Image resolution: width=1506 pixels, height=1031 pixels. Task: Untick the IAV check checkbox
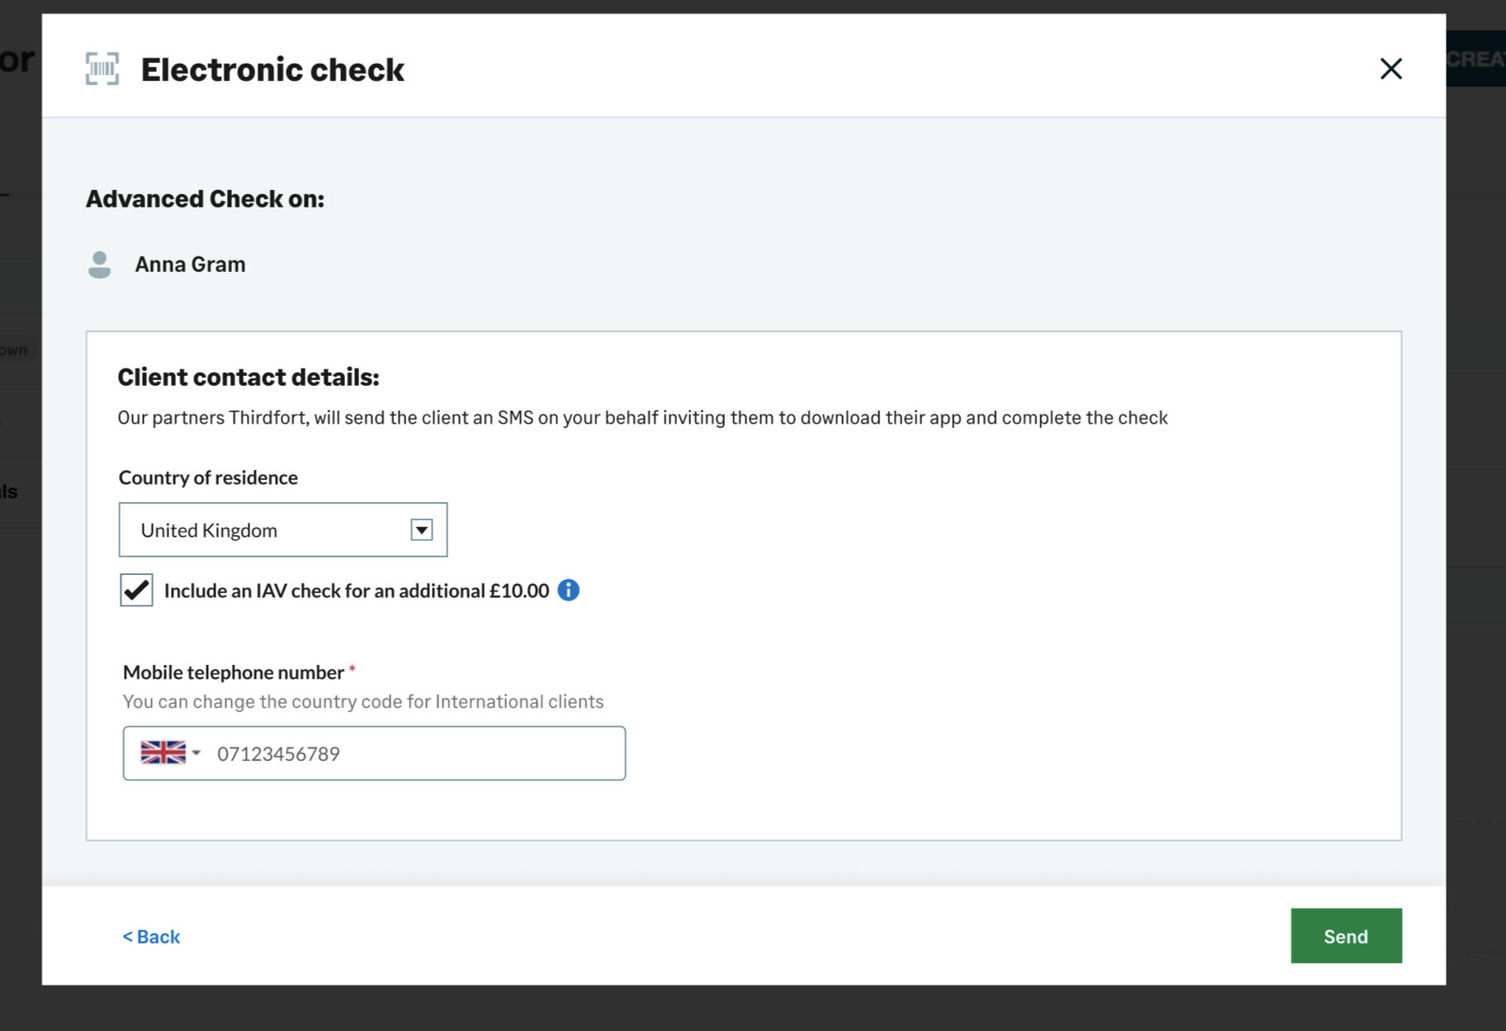pos(136,590)
